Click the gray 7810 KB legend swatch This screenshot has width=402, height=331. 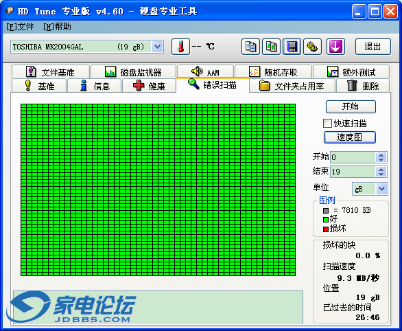point(326,211)
